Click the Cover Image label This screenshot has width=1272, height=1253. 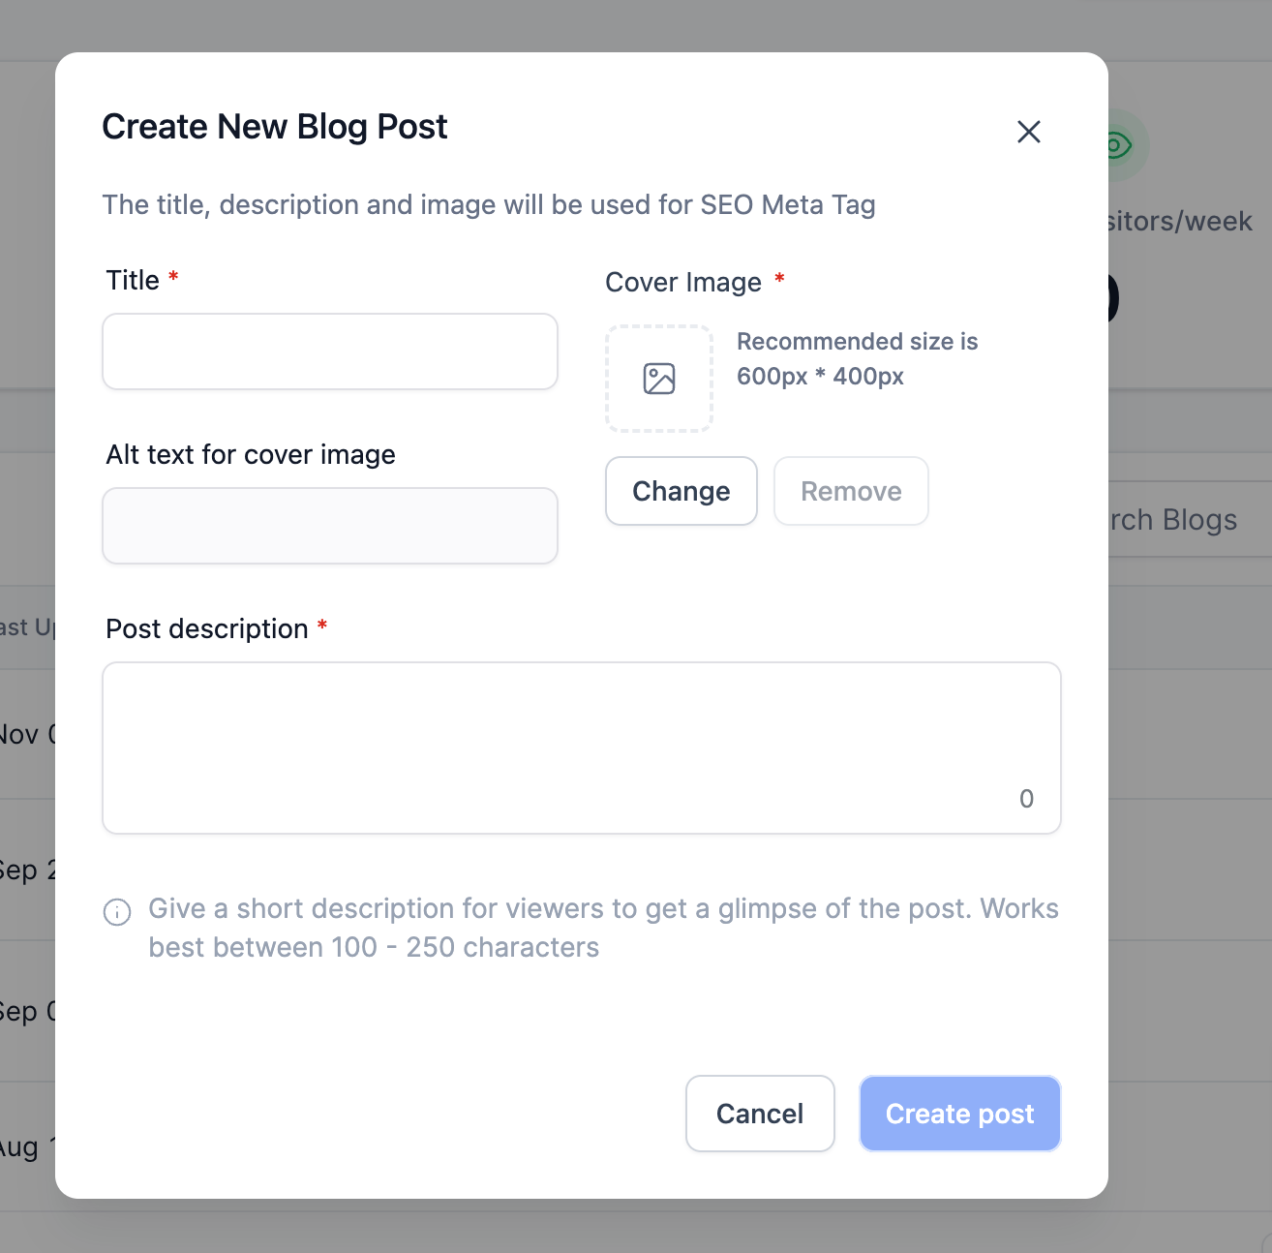(x=683, y=282)
